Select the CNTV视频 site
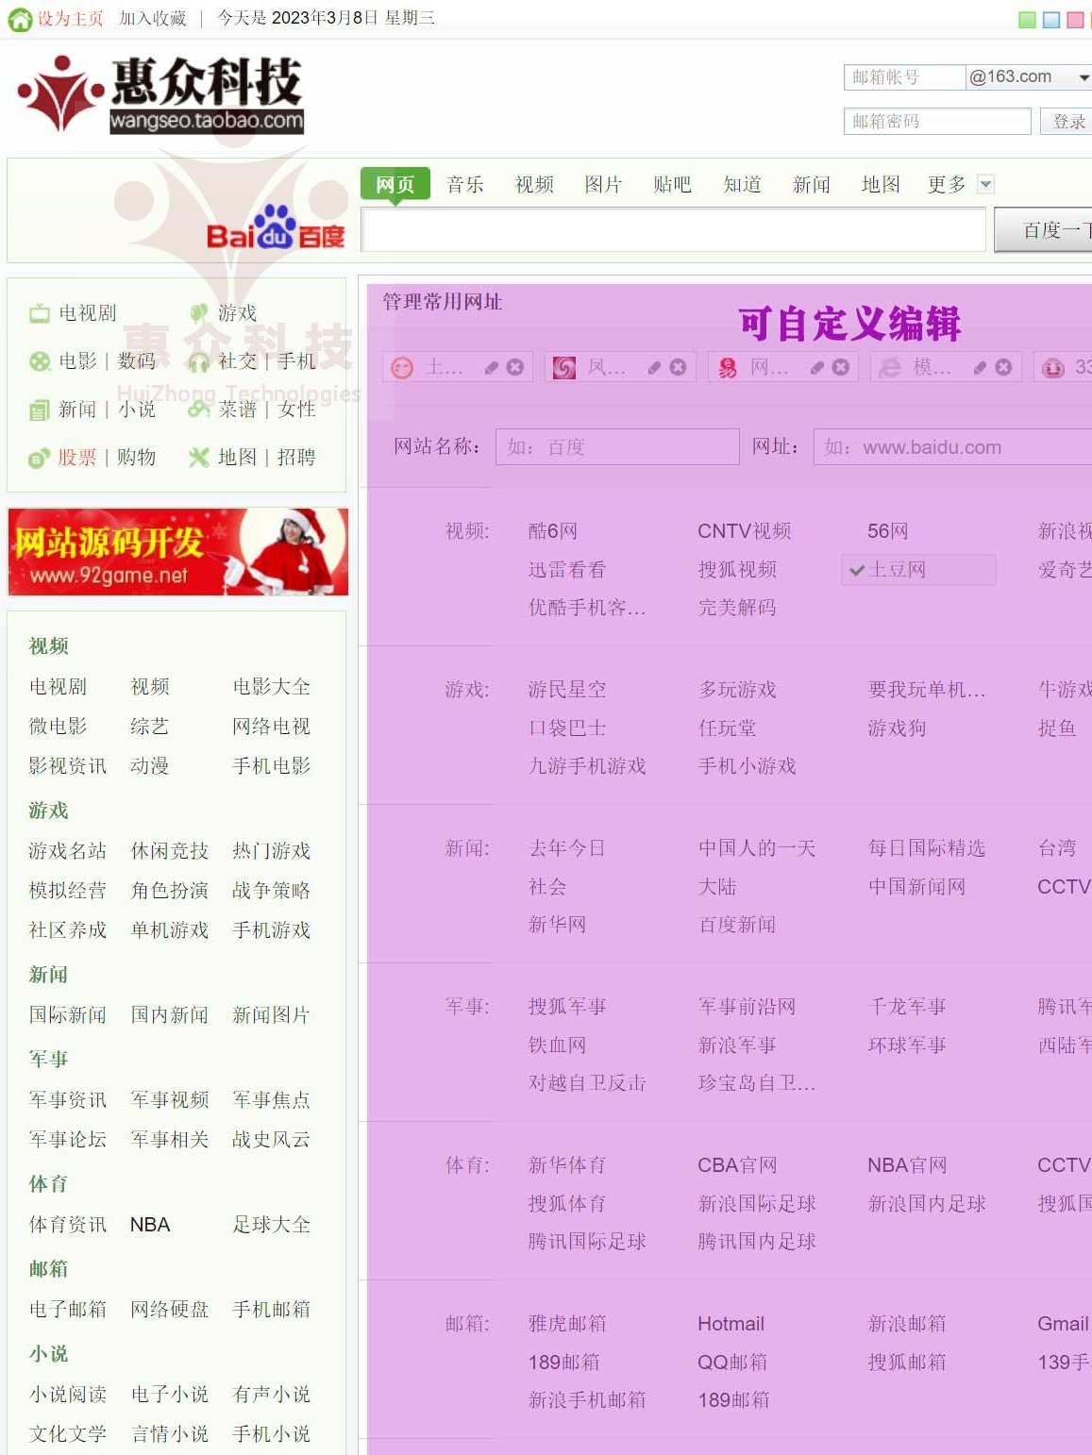Viewport: 1092px width, 1455px height. 744,531
